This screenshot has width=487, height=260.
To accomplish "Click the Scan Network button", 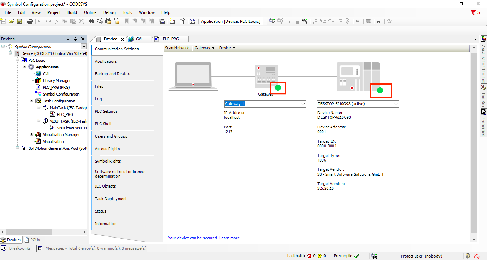I will (x=177, y=48).
